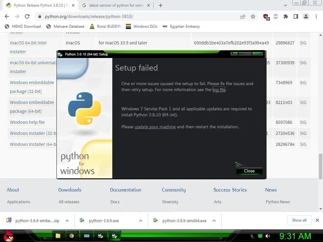This screenshot has width=323, height=242.
Task: Open on-screen keyboard taskbar icon
Action: tap(87, 236)
